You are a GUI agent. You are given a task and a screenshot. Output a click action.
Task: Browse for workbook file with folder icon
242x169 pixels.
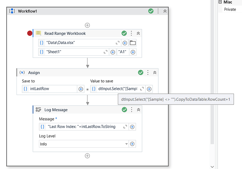133,43
